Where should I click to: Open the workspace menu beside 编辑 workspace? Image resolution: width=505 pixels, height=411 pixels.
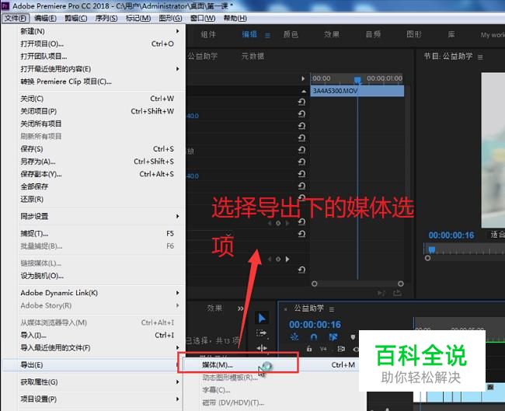tap(267, 36)
